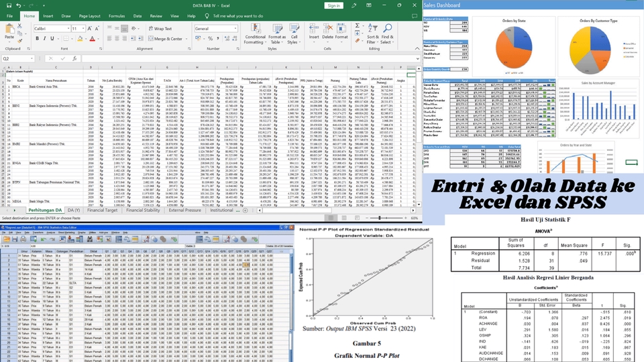Toggle Wrap Text in Alignment group
644x362 pixels.
point(160,29)
